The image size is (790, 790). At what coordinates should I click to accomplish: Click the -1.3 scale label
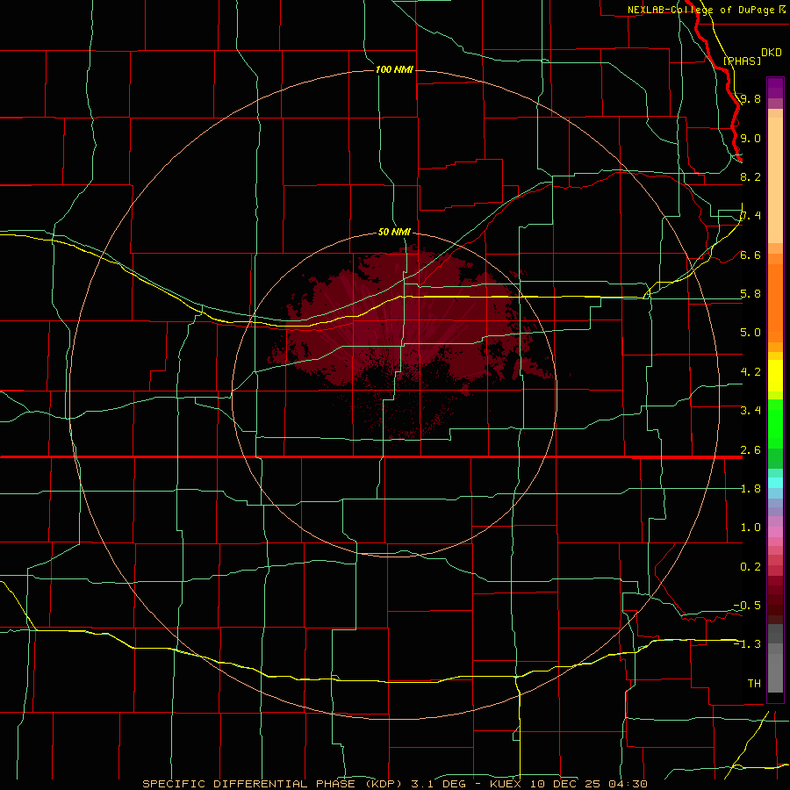(x=747, y=644)
